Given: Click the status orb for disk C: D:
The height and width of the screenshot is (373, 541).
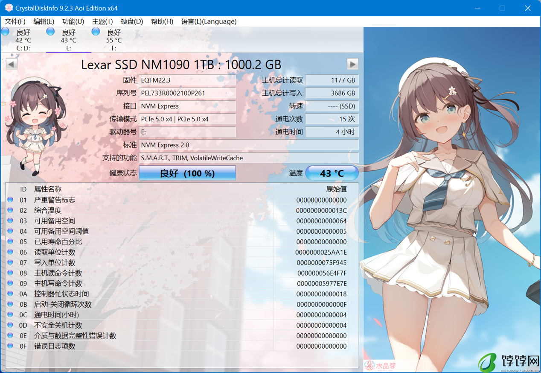Looking at the screenshot, I should 5,32.
